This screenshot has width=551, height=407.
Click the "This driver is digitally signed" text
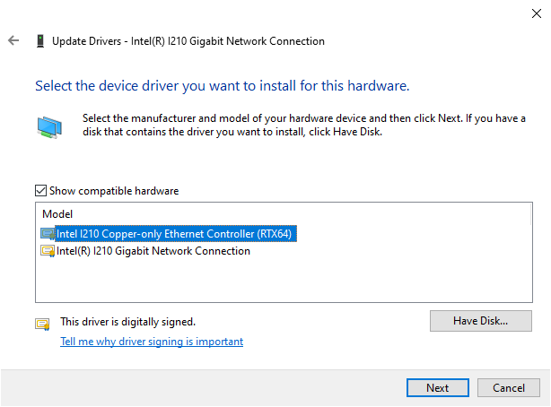(127, 321)
